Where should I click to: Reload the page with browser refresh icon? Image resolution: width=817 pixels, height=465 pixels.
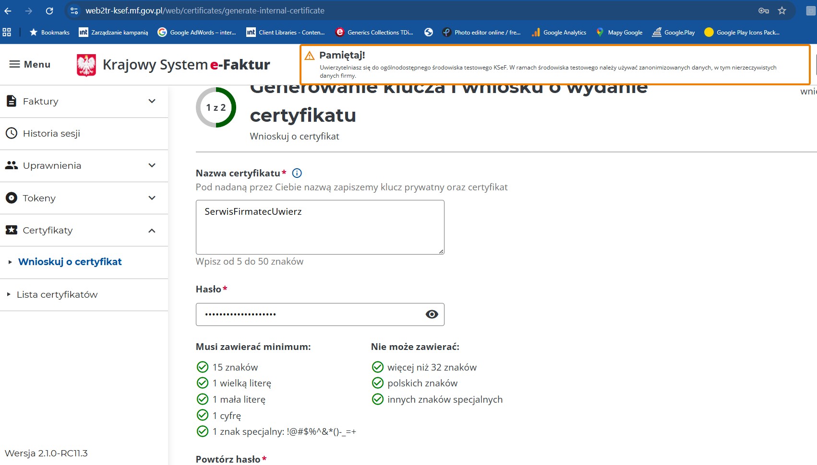(x=49, y=11)
